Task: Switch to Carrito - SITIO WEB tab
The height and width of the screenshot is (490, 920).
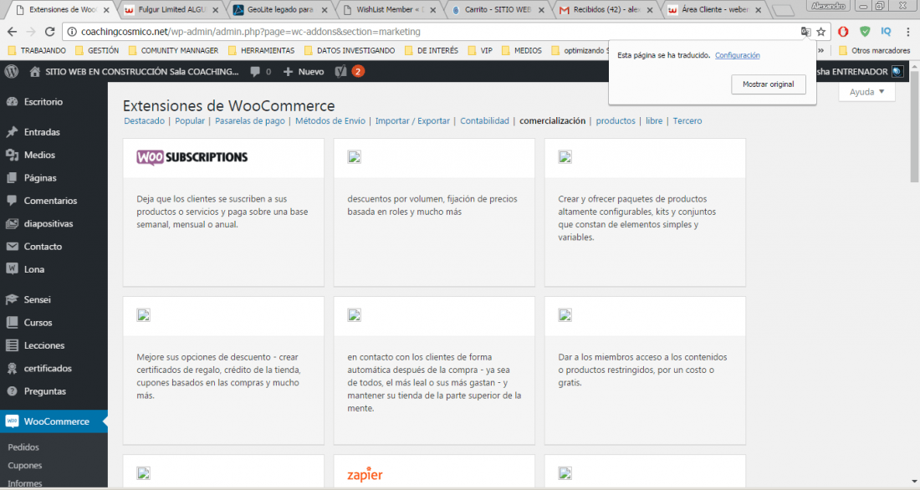Action: 497,10
